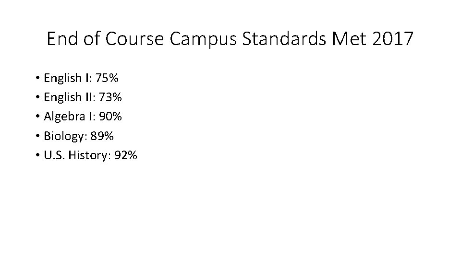
Task: Click the "Biology" subject label
Action: (62, 136)
